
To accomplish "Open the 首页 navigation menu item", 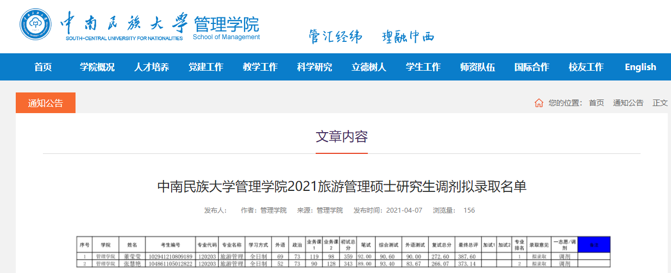I will tap(43, 67).
